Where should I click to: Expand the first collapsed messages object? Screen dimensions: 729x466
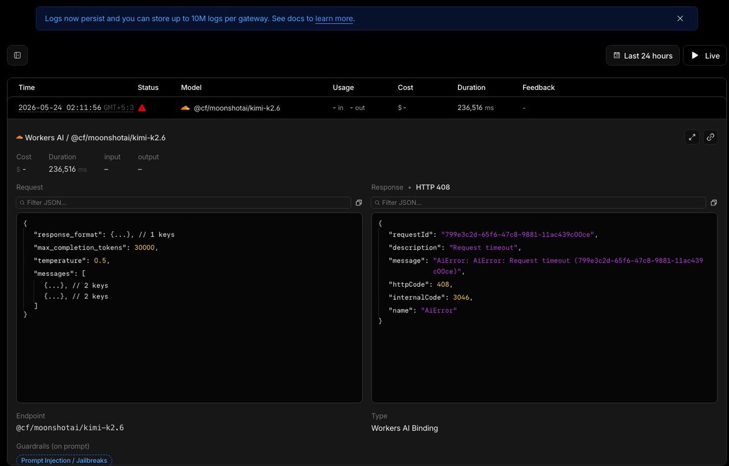tap(55, 285)
